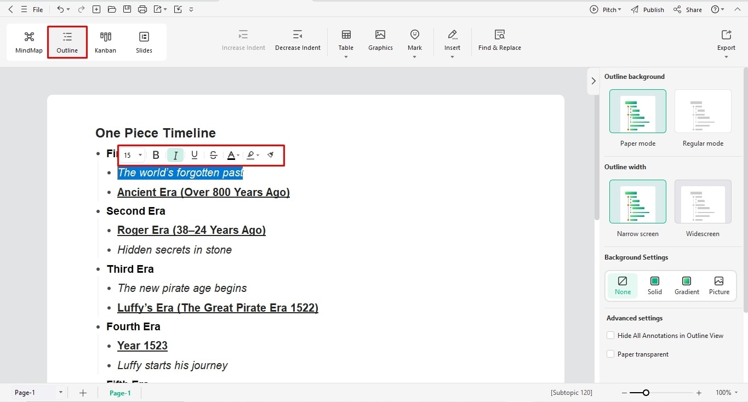Switch to Slides view
Image resolution: width=748 pixels, height=402 pixels.
coord(144,42)
